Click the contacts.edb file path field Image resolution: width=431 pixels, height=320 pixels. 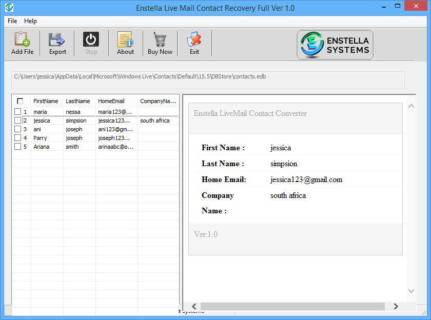click(208, 79)
